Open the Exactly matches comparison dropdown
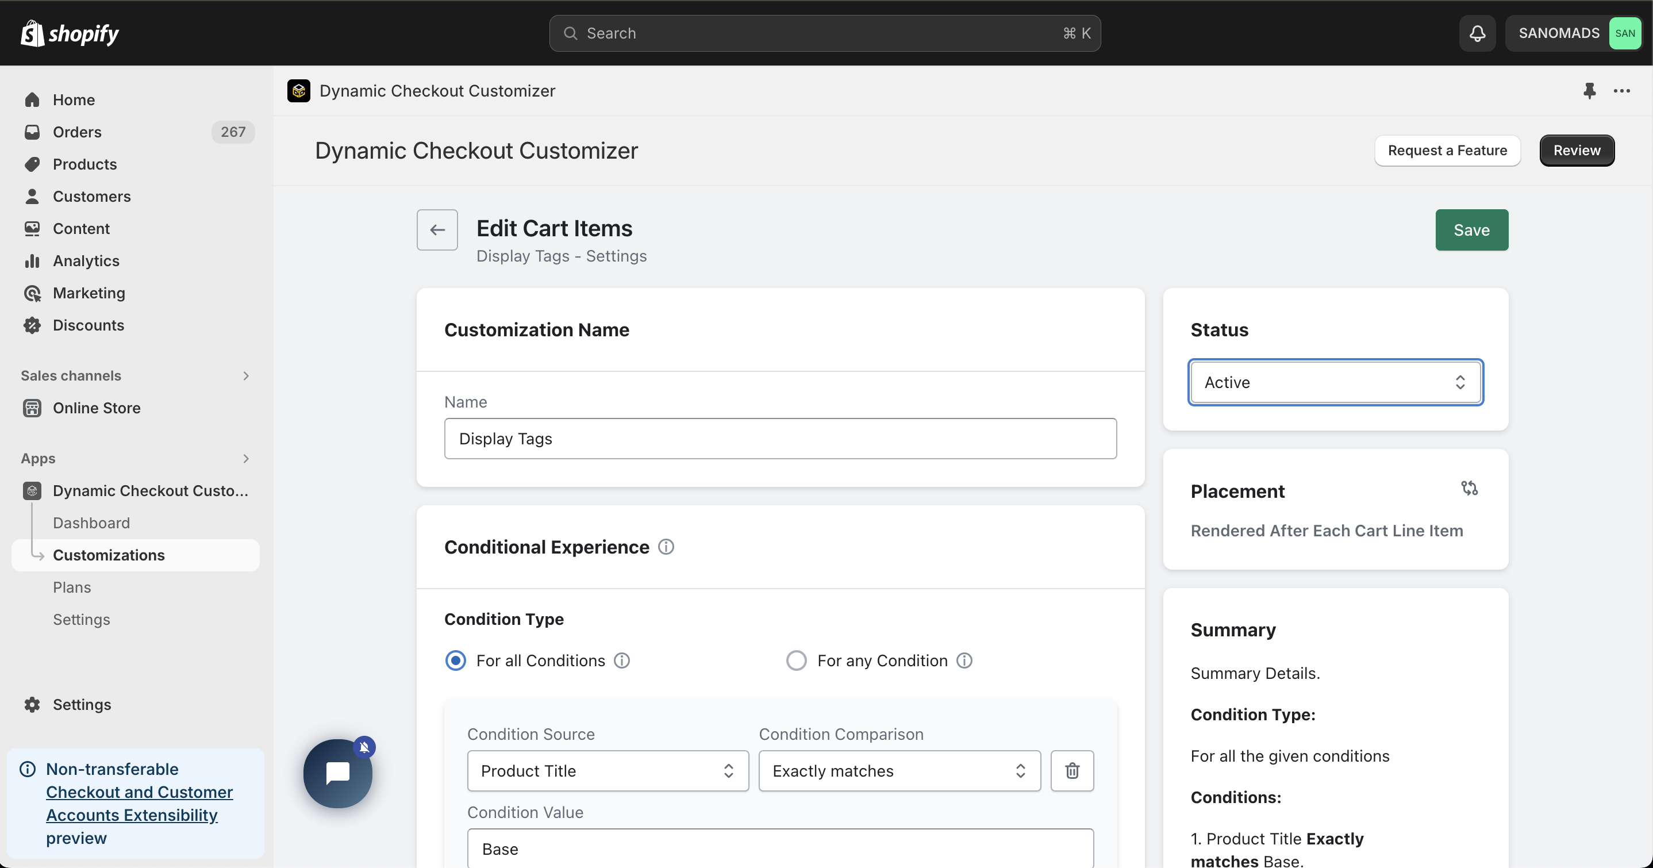 (899, 770)
